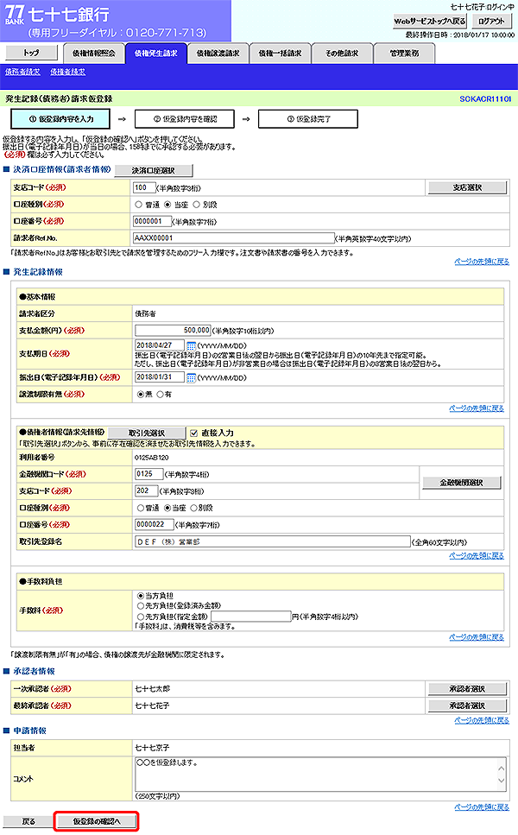Click ページの先頭に戻る below 申請情報

click(x=482, y=807)
